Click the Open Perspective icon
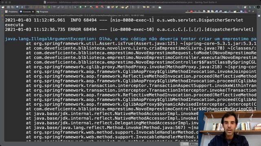The height and width of the screenshot is (146, 261). click(x=245, y=7)
